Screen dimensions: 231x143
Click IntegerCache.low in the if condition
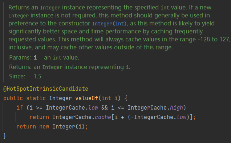pos(72,108)
